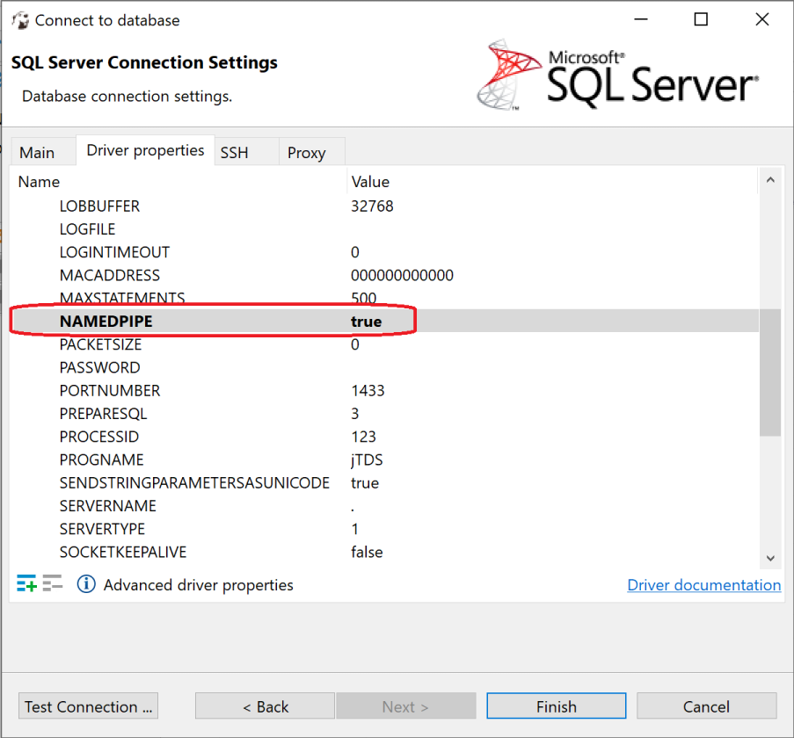Close the Connect to database window
The height and width of the screenshot is (738, 794).
(x=761, y=19)
